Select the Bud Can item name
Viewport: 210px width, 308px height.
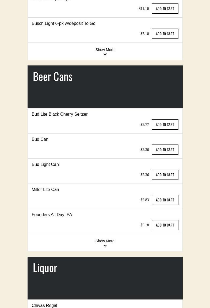[x=40, y=139]
